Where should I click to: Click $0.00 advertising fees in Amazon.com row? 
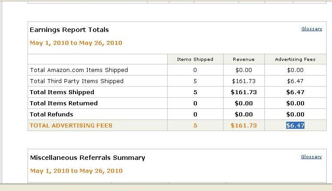click(295, 70)
